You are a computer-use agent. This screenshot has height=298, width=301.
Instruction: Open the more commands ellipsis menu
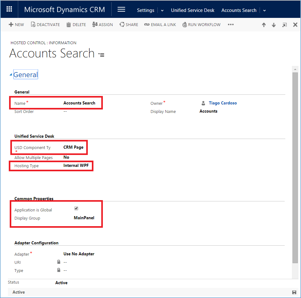point(231,24)
